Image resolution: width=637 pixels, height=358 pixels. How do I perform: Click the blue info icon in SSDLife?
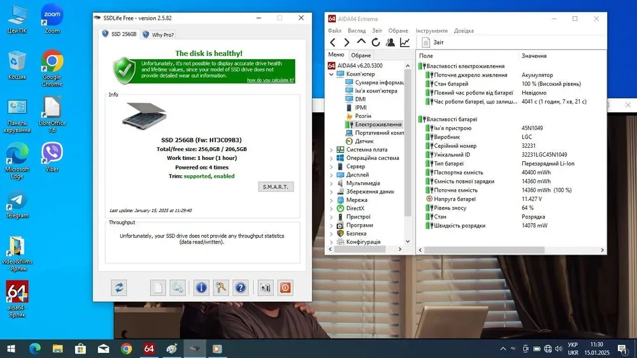click(x=201, y=287)
